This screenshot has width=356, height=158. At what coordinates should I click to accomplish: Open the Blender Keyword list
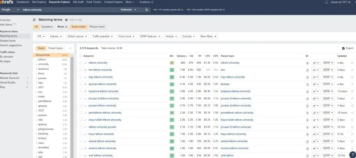9,78
